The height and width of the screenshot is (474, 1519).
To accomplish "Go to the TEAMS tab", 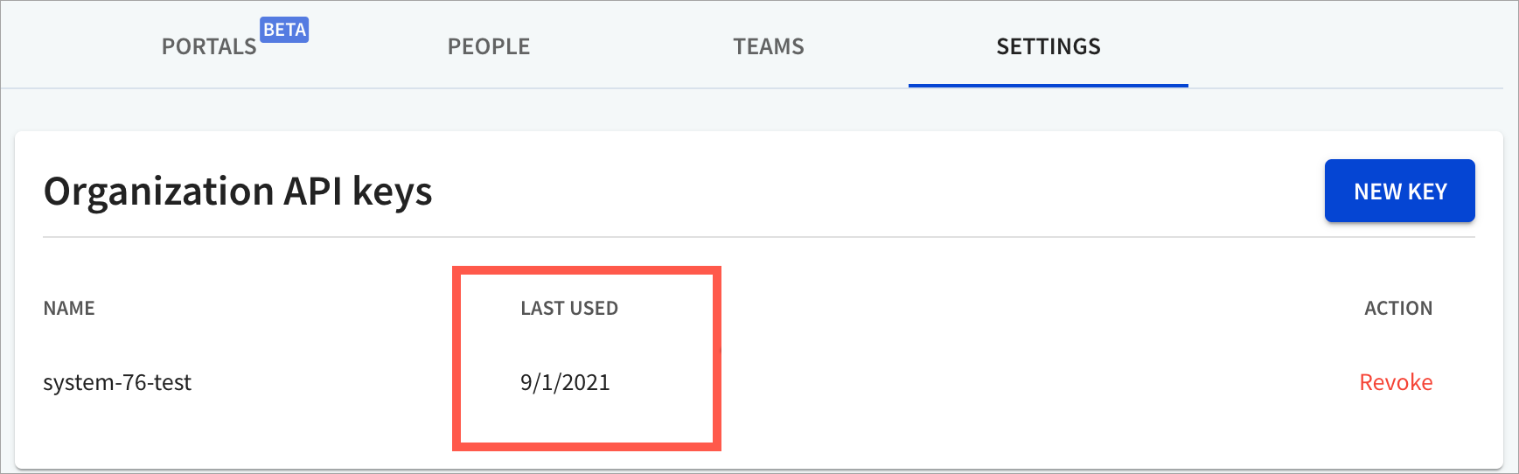I will [x=769, y=46].
